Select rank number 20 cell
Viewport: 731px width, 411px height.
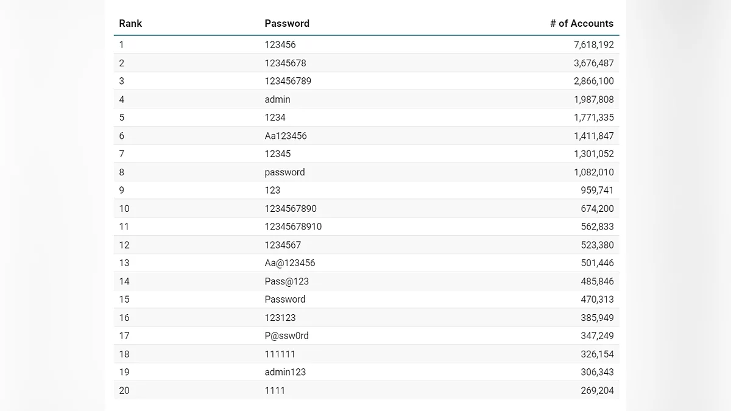click(x=124, y=390)
